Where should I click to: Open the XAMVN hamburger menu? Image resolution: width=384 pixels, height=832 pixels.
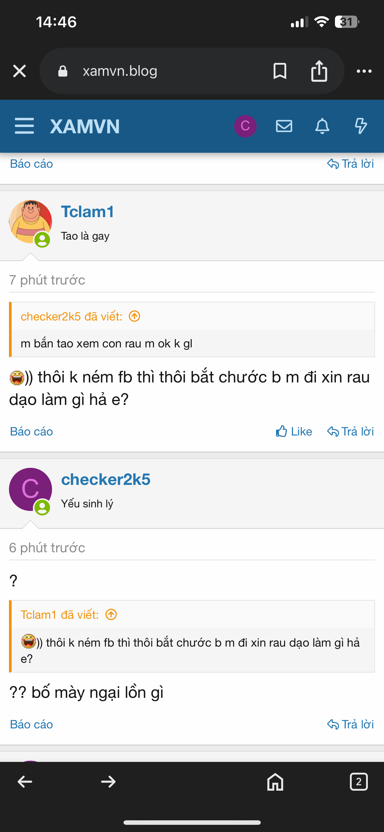coord(24,126)
